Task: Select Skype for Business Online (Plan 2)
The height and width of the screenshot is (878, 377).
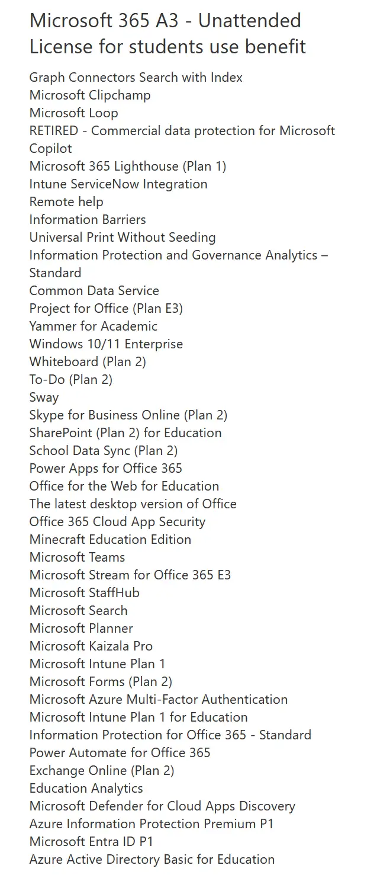Action: pos(128,415)
